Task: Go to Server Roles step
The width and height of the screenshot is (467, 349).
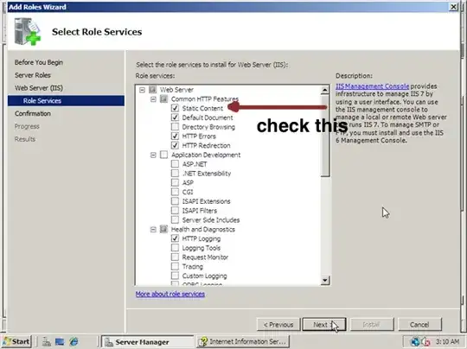Action: coord(33,75)
